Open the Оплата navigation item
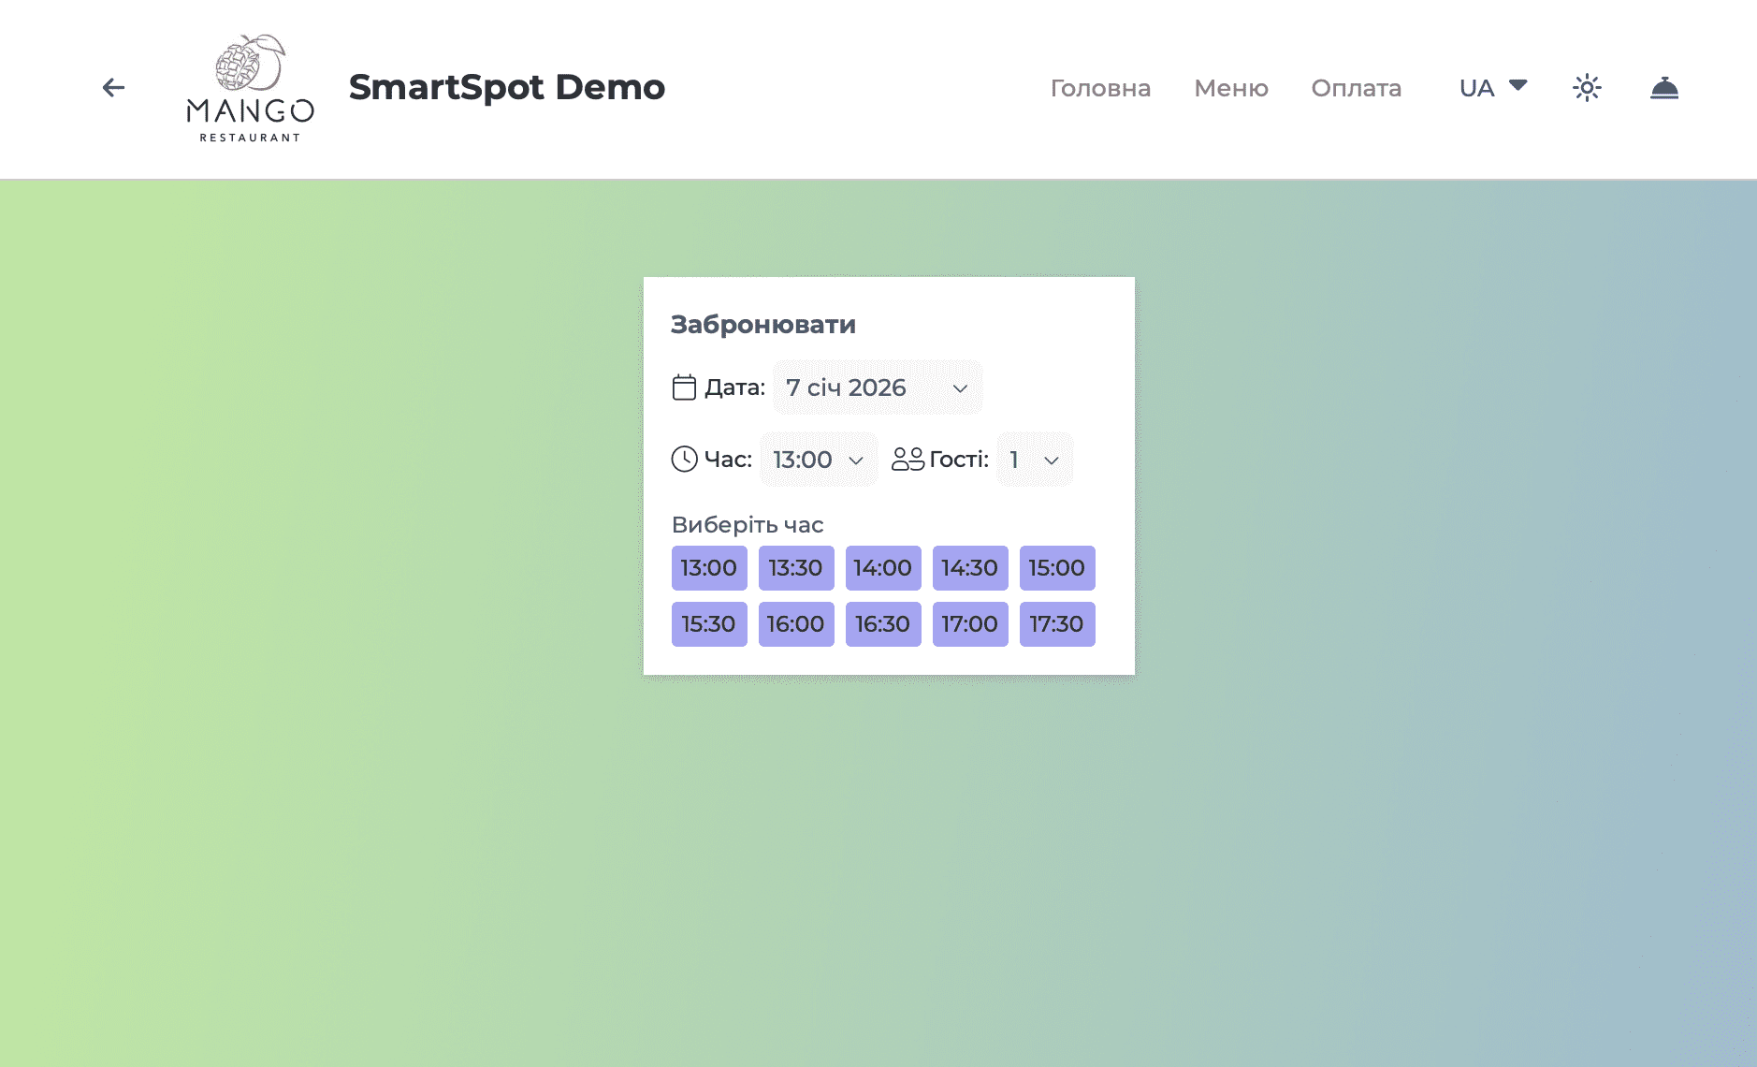 [1356, 88]
